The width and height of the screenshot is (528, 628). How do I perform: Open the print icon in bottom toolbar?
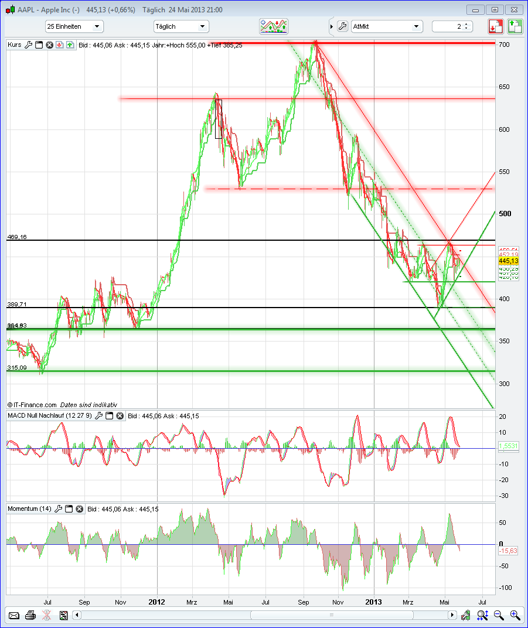pos(29,615)
